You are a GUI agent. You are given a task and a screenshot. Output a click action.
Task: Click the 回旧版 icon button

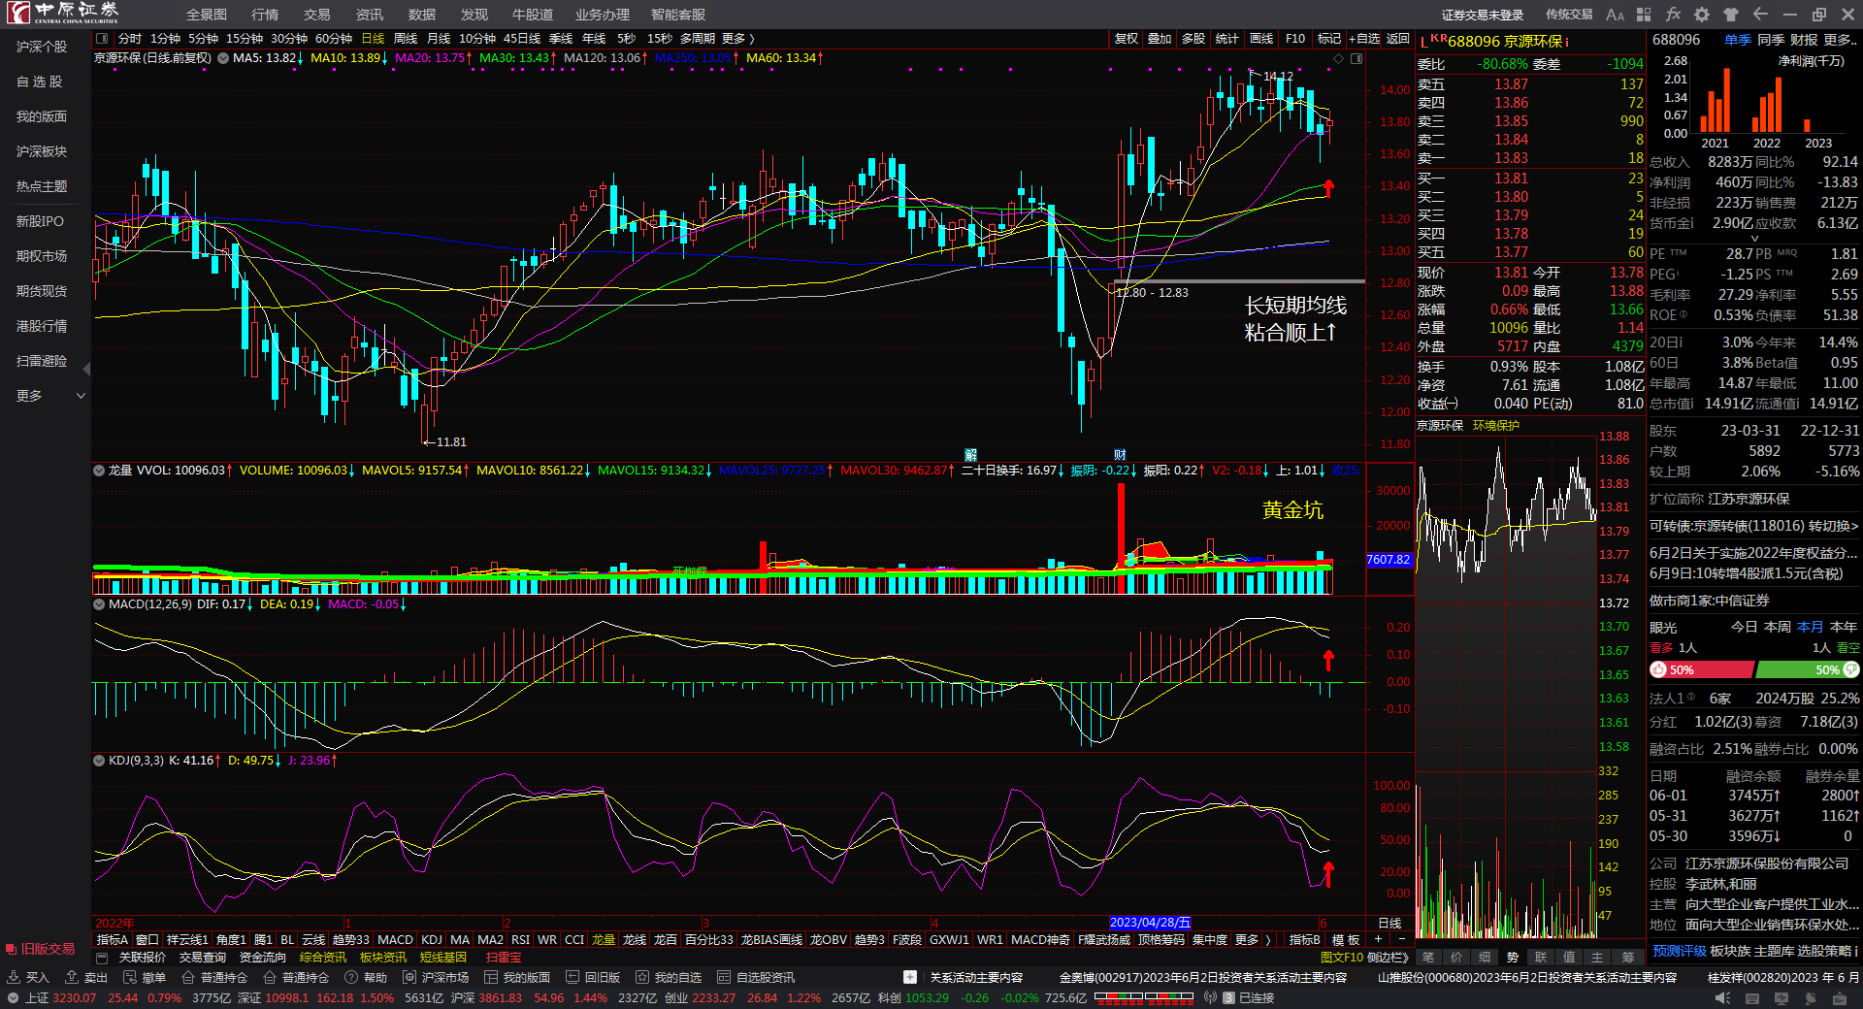pos(593,978)
